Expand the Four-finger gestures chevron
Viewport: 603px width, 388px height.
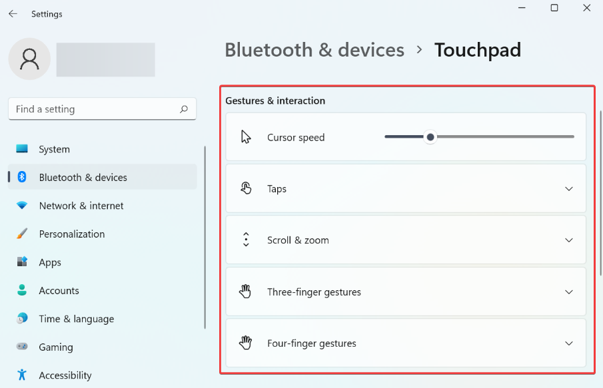[x=569, y=343]
